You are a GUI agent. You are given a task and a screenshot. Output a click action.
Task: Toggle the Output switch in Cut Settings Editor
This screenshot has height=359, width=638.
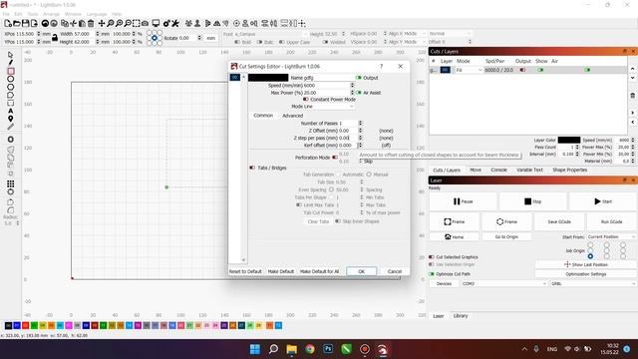coord(359,78)
